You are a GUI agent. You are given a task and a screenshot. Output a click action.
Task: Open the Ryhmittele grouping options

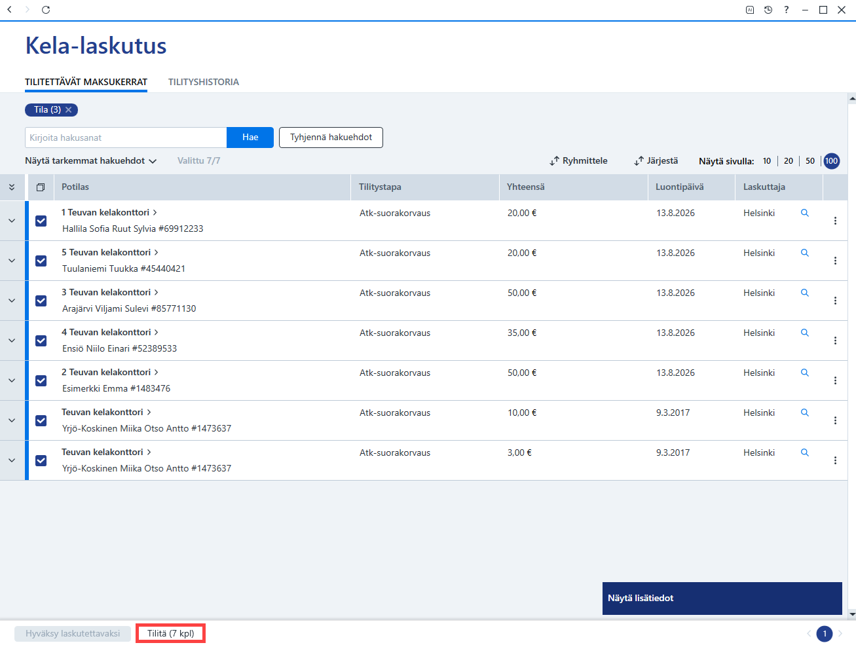click(578, 161)
